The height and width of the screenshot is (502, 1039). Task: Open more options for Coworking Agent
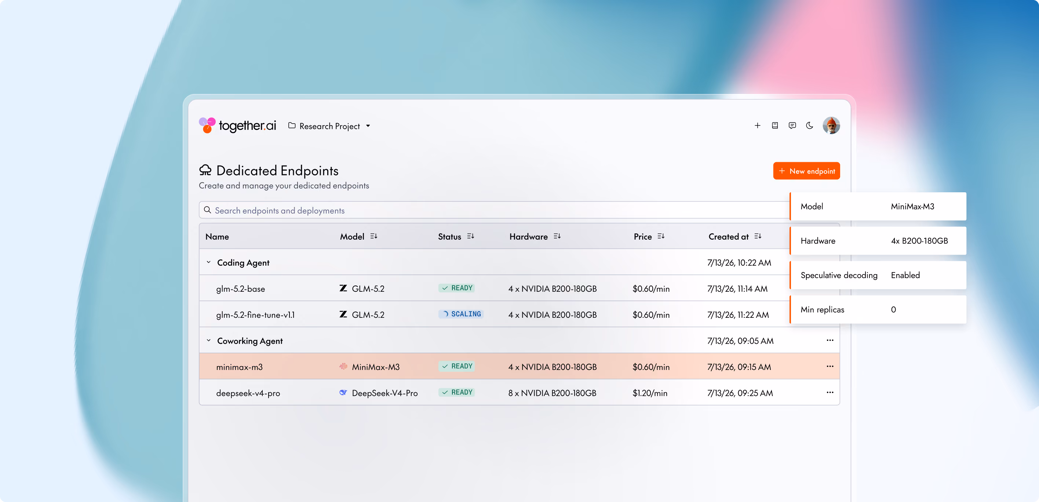point(830,340)
